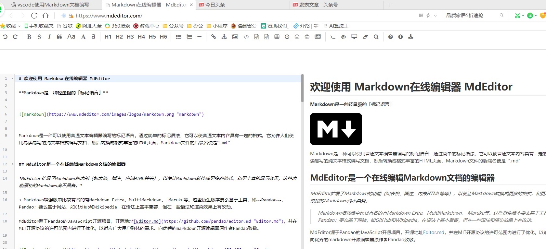
Task: Insert HTML entities with copyright icon
Action: click(307, 37)
